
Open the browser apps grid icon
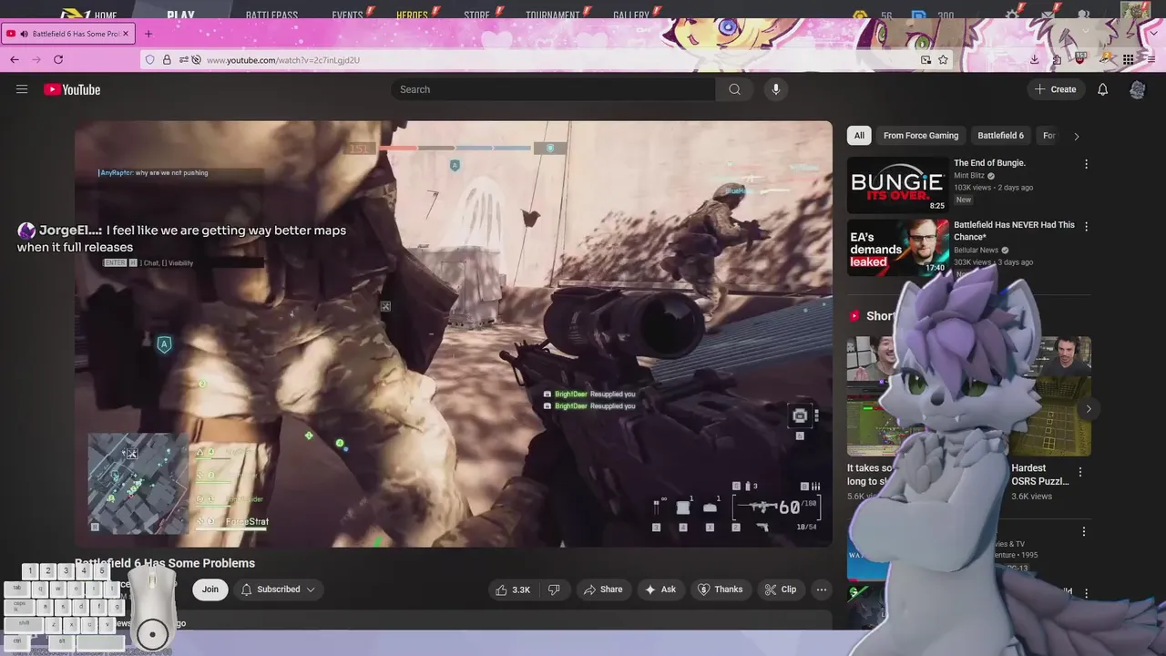coord(1128,59)
